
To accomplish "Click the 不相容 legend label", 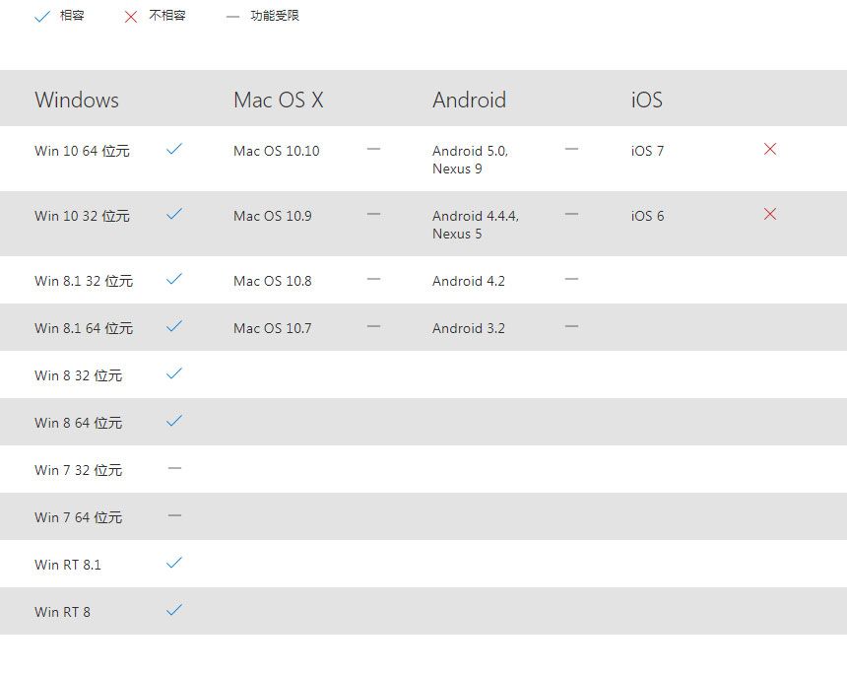I will 167,16.
